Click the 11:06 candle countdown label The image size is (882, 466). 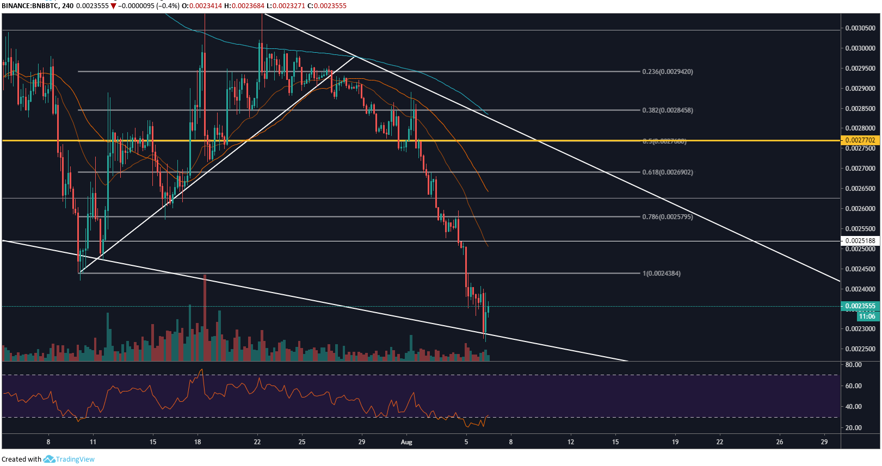pyautogui.click(x=867, y=316)
